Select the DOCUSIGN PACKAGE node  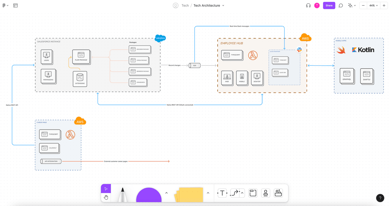coord(140,49)
